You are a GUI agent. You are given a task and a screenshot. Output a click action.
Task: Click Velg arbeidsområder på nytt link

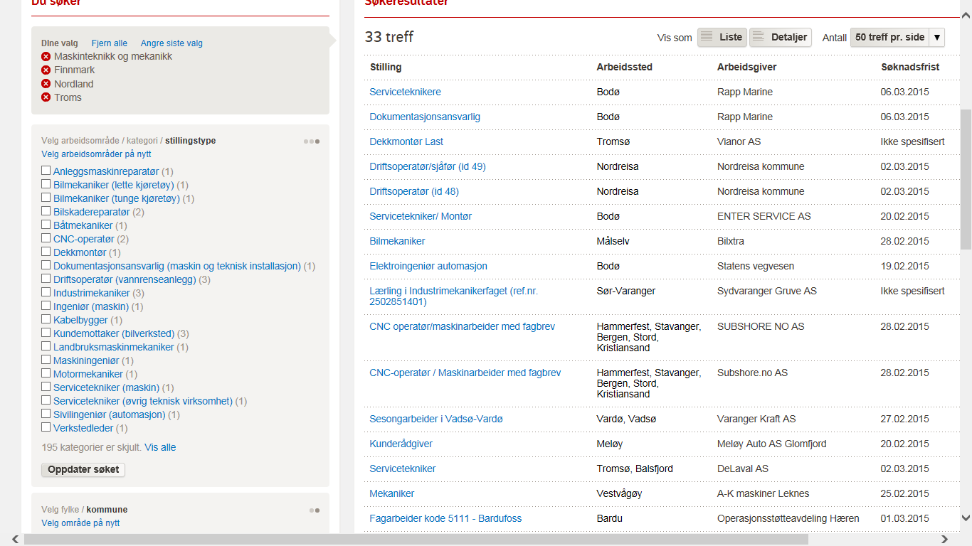pyautogui.click(x=96, y=154)
